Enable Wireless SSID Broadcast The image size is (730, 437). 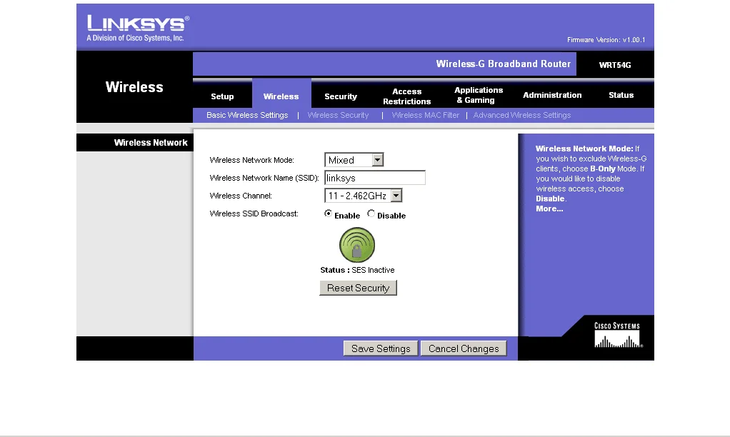click(329, 214)
